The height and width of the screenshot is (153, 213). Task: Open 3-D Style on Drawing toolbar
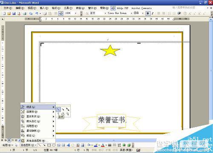tap(129, 145)
